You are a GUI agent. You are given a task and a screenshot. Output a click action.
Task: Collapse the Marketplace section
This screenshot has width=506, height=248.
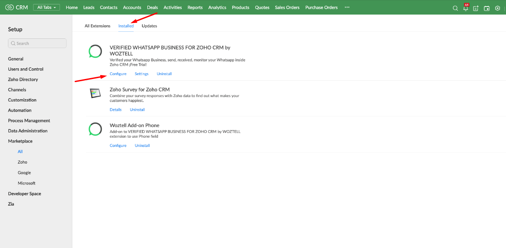pyautogui.click(x=20, y=141)
